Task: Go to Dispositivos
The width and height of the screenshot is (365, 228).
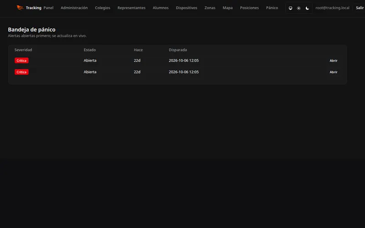Action: (x=187, y=8)
